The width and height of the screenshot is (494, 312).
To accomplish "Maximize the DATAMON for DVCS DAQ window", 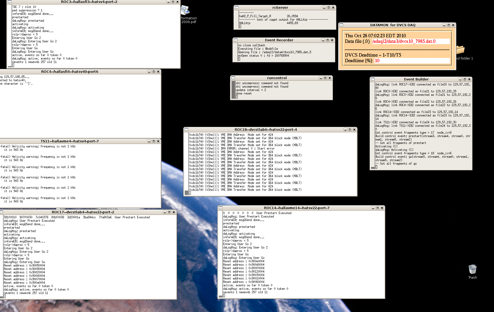I will pyautogui.click(x=449, y=25).
